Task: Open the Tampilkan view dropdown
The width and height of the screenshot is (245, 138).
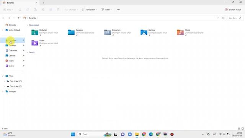Action: point(90,10)
